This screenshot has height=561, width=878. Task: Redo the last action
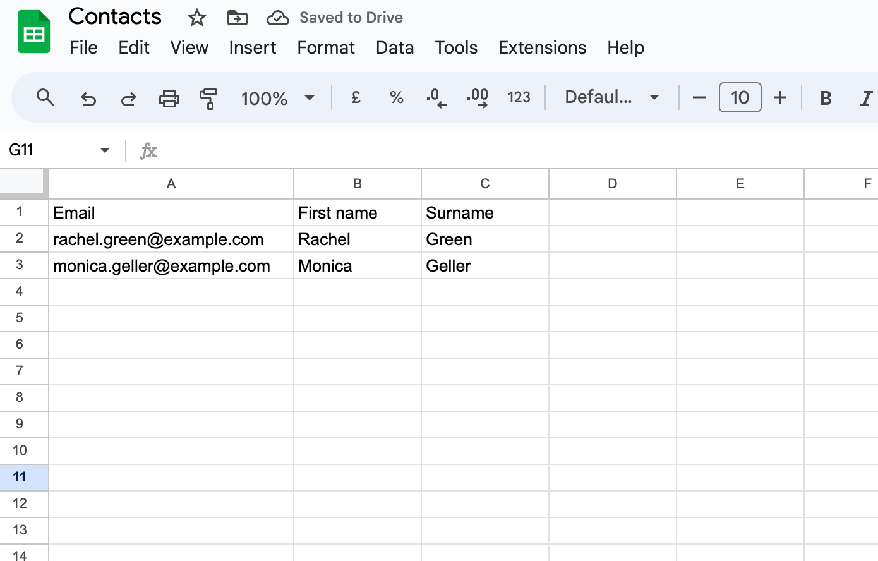click(x=129, y=98)
